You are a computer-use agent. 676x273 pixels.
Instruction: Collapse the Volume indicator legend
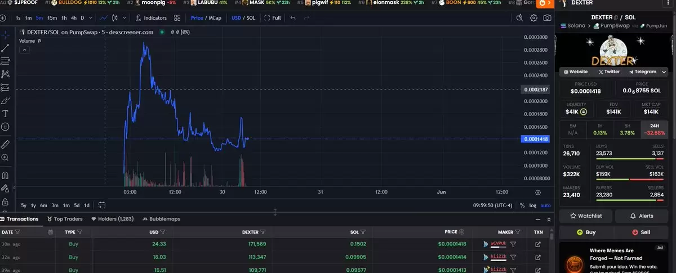tap(24, 50)
